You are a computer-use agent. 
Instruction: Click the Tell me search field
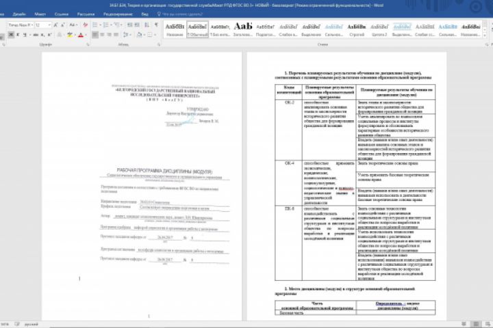(x=182, y=14)
